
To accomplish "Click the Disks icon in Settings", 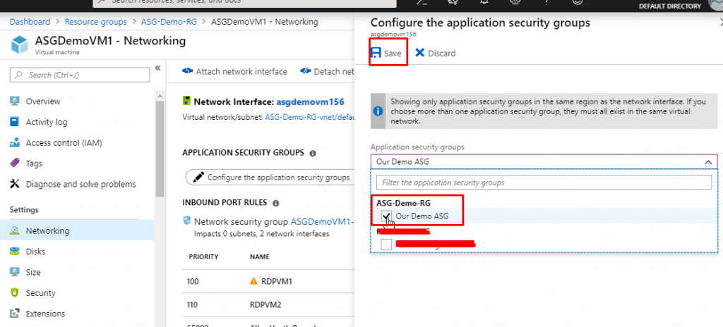I will point(15,252).
